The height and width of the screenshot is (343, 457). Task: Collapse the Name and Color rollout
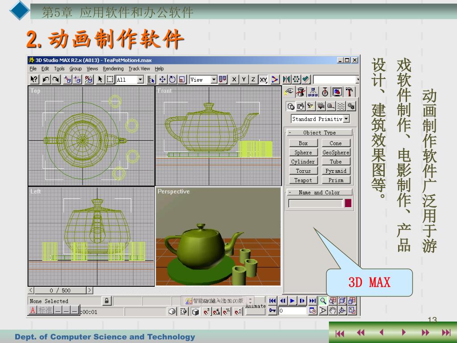point(320,192)
